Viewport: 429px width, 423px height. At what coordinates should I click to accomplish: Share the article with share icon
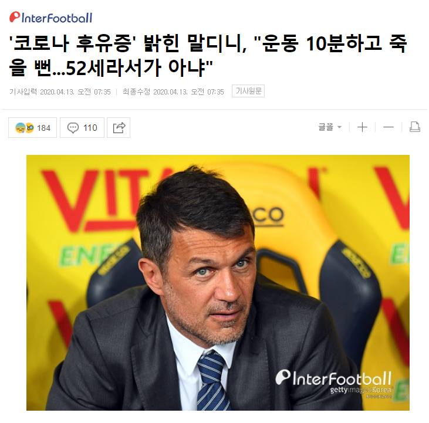click(119, 128)
